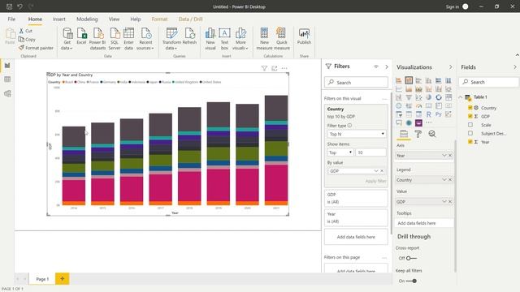This screenshot has height=292, width=520.
Task: Select the Stacked column chart visualization
Action: (x=409, y=80)
